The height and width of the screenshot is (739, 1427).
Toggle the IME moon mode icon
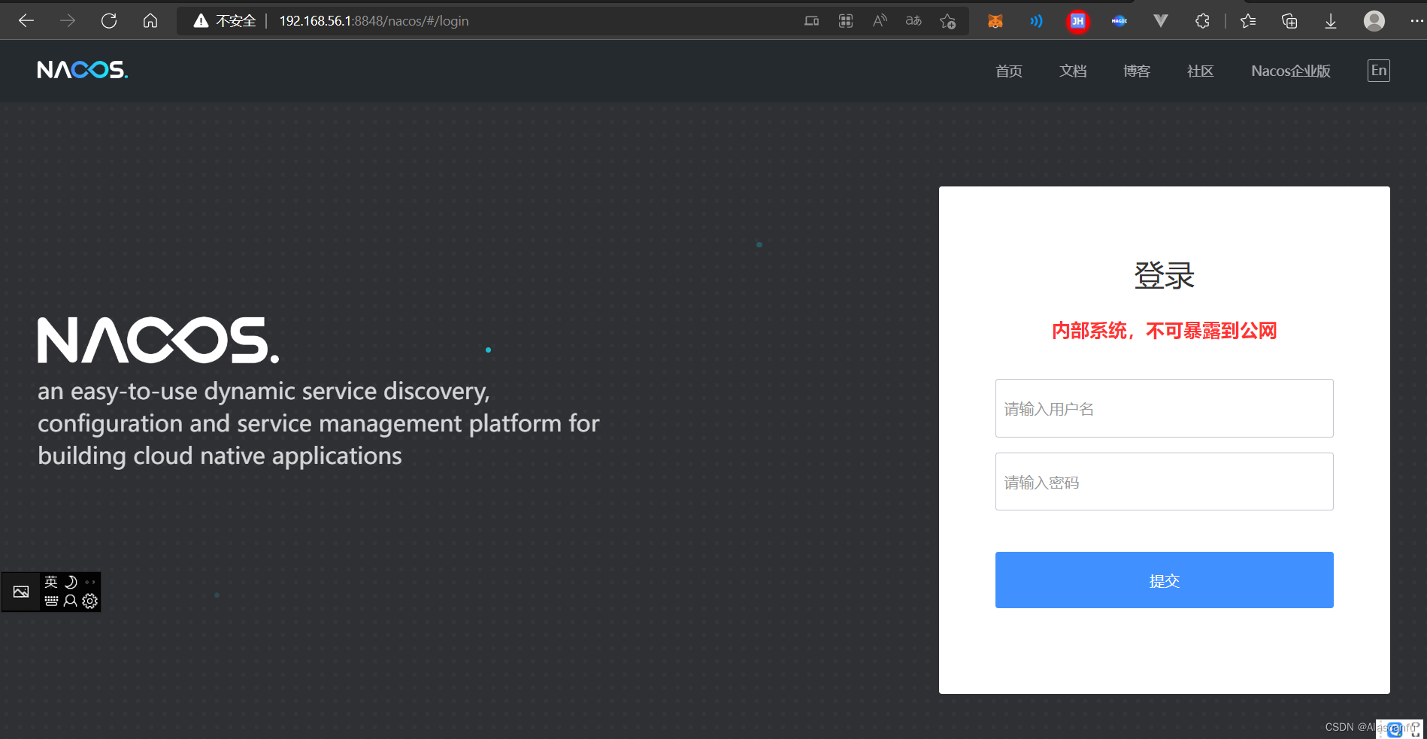(x=71, y=582)
